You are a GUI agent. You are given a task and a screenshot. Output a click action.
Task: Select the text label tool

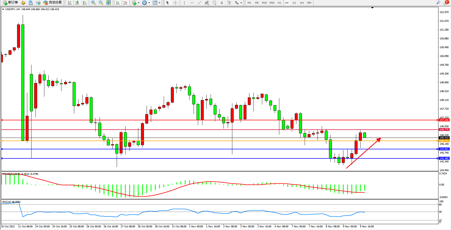point(229,3)
